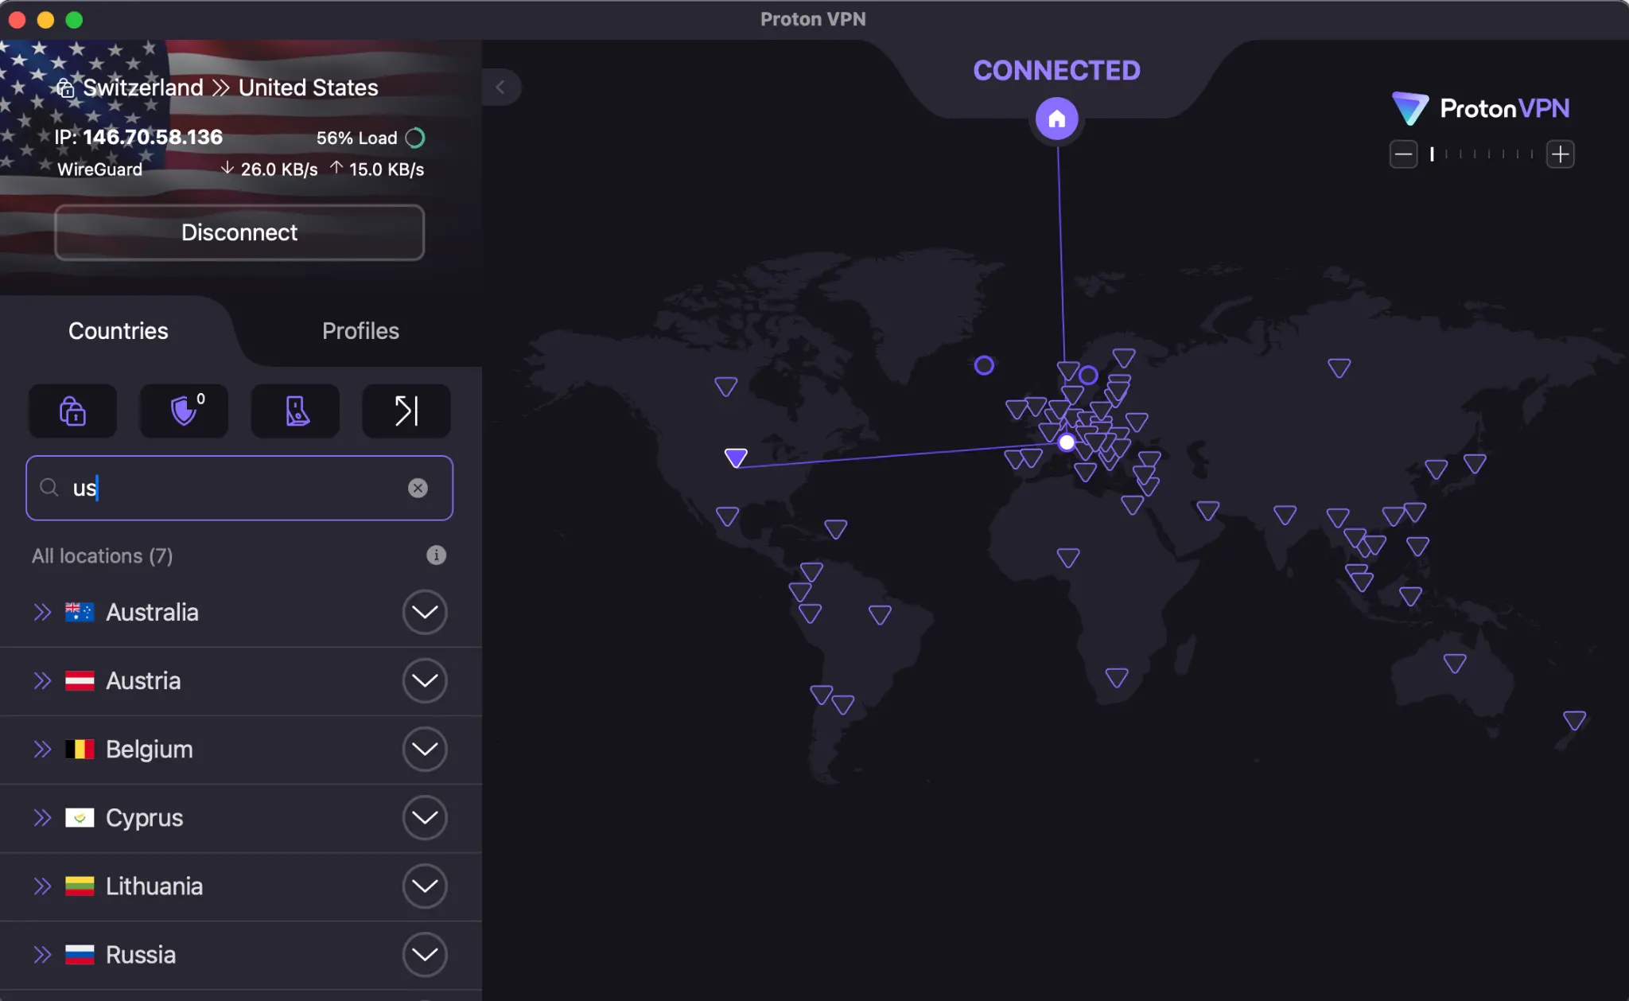Expand the Russia server list
Screen dimensions: 1629x1001
click(424, 954)
